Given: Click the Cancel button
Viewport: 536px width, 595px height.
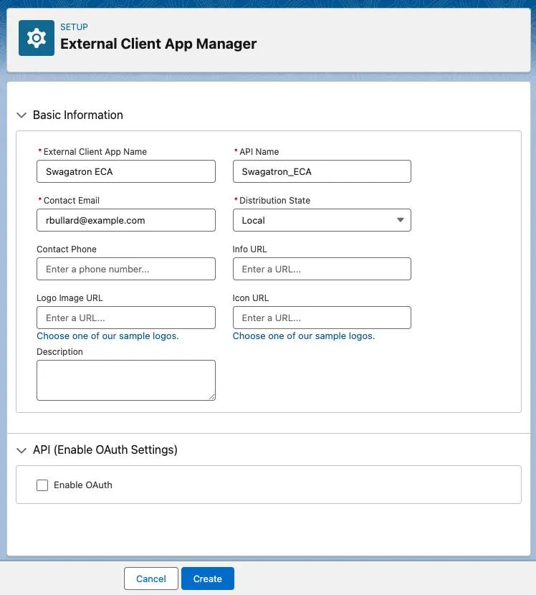Looking at the screenshot, I should click(151, 579).
